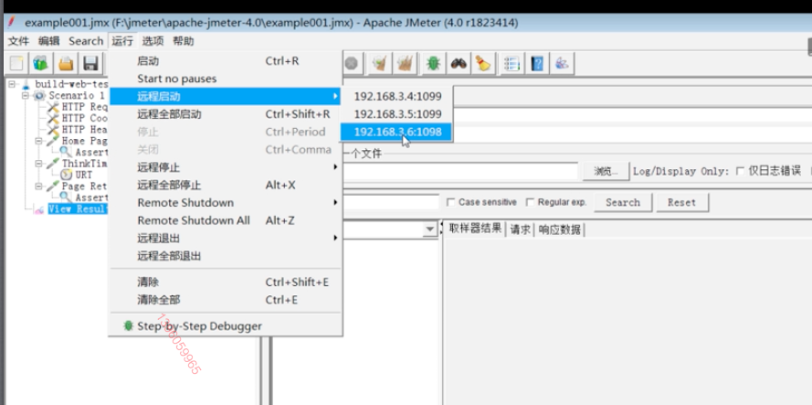This screenshot has height=405, width=812.
Task: Open the 帮助 menu
Action: pos(184,41)
